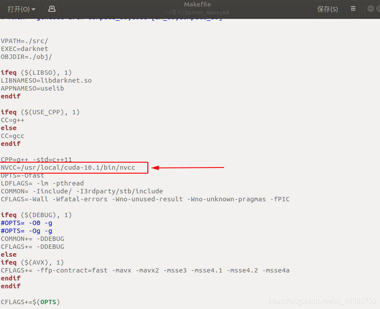
Task: Click the COMMON= -Iinclude/ line
Action: [x=82, y=191]
